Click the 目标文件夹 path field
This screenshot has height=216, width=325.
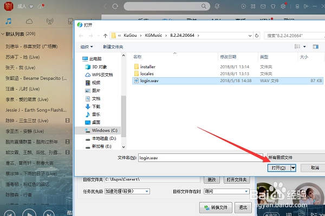[x=152, y=180]
